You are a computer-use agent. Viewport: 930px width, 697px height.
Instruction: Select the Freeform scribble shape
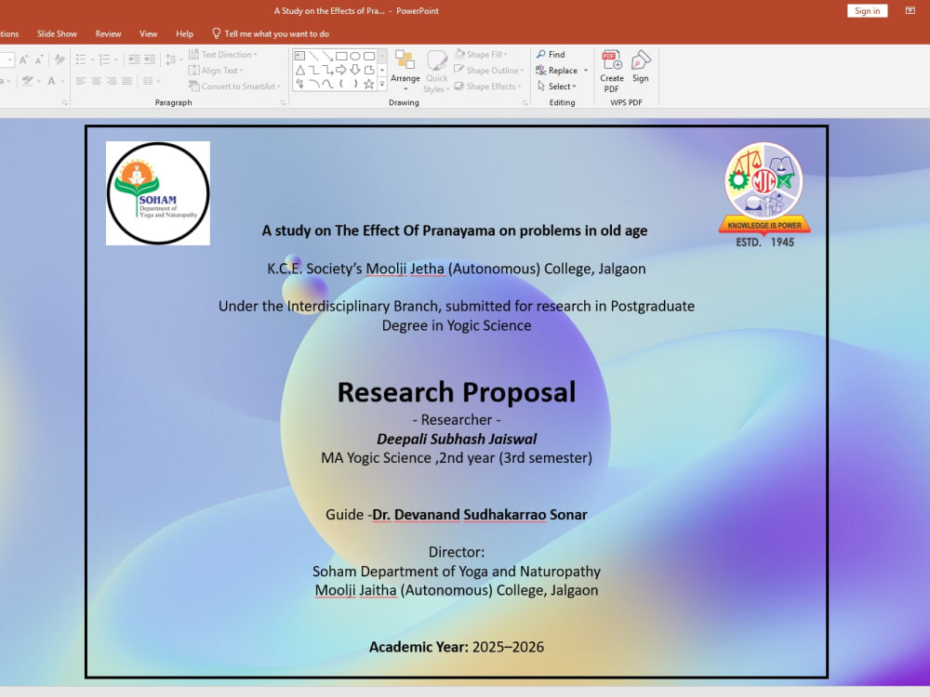(x=300, y=85)
